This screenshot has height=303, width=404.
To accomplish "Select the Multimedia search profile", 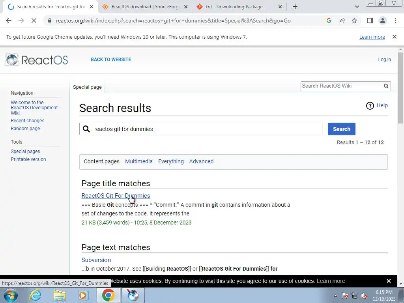I will pyautogui.click(x=138, y=161).
